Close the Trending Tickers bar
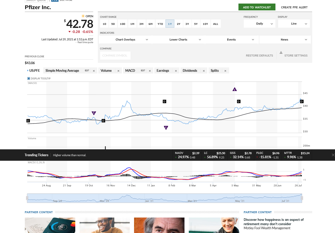Screen dimensions: 335x233 click(333, 155)
